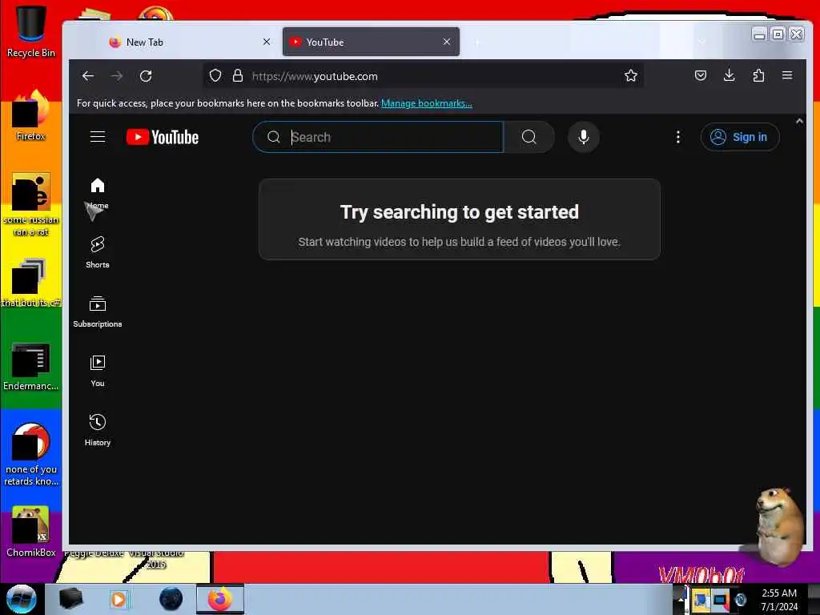The image size is (820, 615).
Task: Click the youtube.com address bar
Action: point(424,76)
